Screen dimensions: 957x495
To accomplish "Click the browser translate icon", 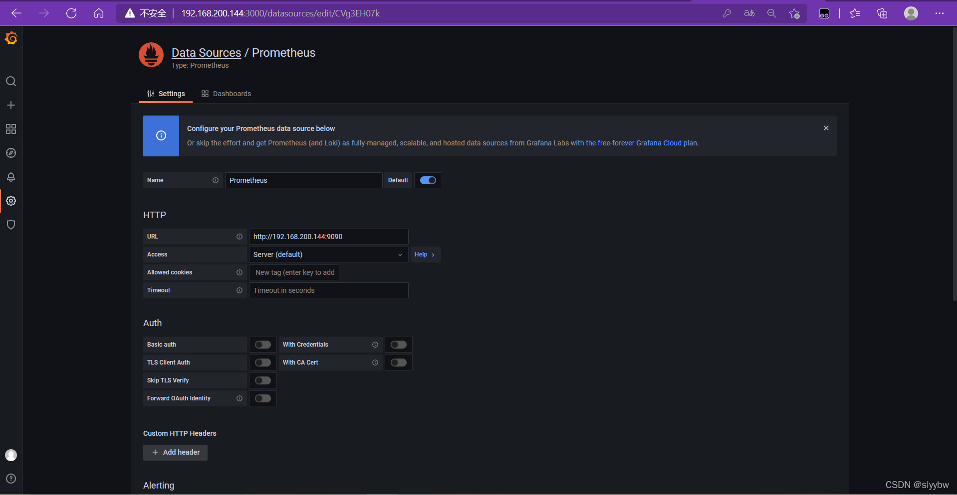I will [749, 13].
